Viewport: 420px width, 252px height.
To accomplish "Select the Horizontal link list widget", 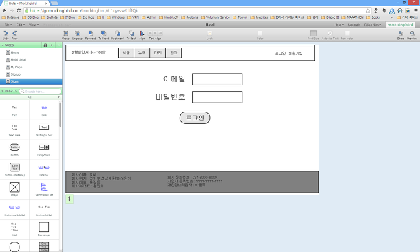I will (x=15, y=210).
